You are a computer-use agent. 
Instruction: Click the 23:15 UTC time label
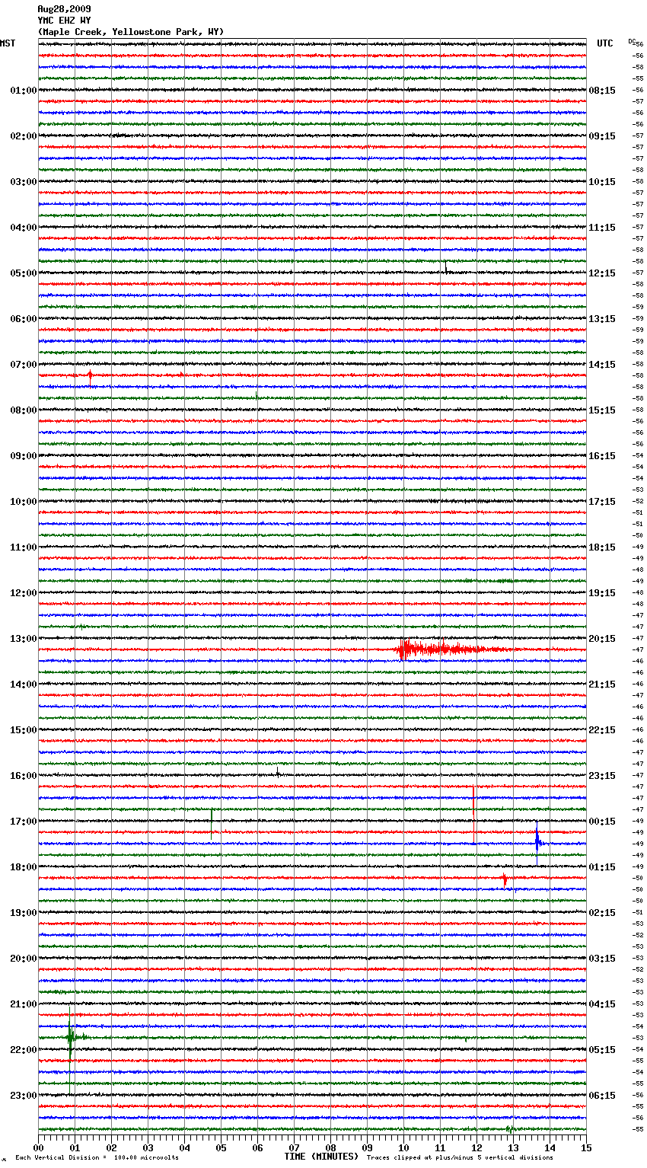click(602, 776)
